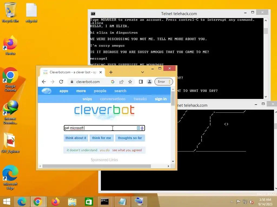
Task: Show hidden tray icons arrow
Action: (232, 202)
